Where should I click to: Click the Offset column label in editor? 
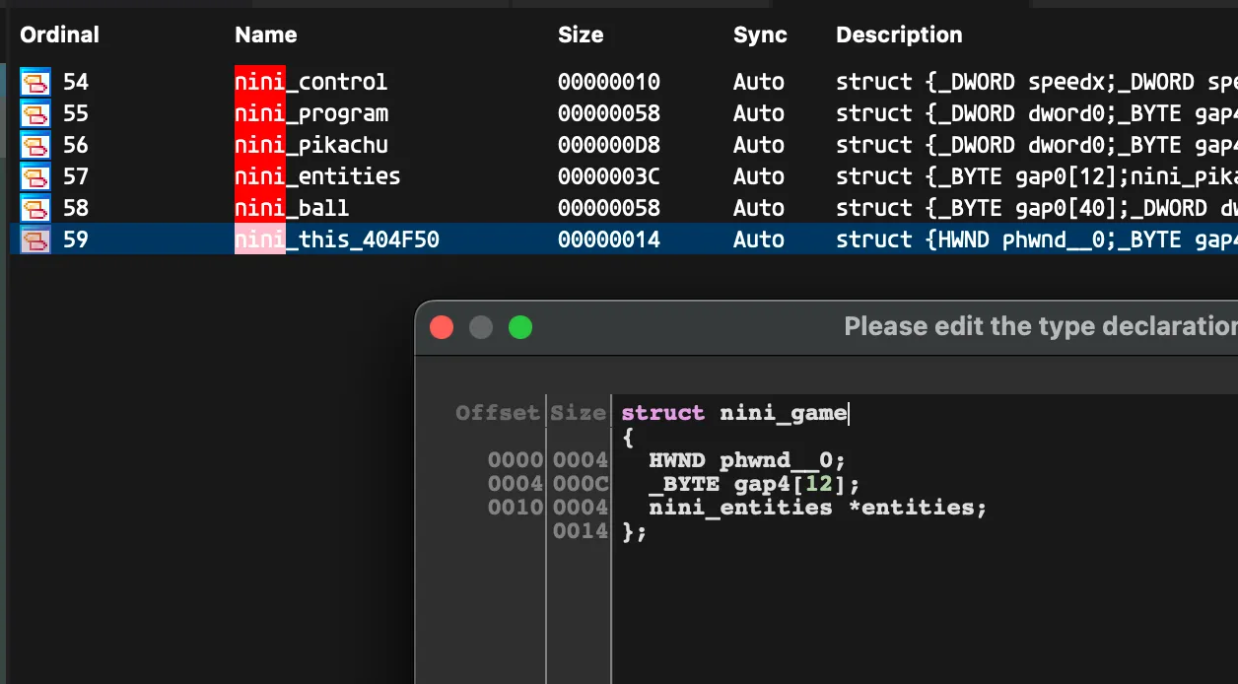click(498, 413)
